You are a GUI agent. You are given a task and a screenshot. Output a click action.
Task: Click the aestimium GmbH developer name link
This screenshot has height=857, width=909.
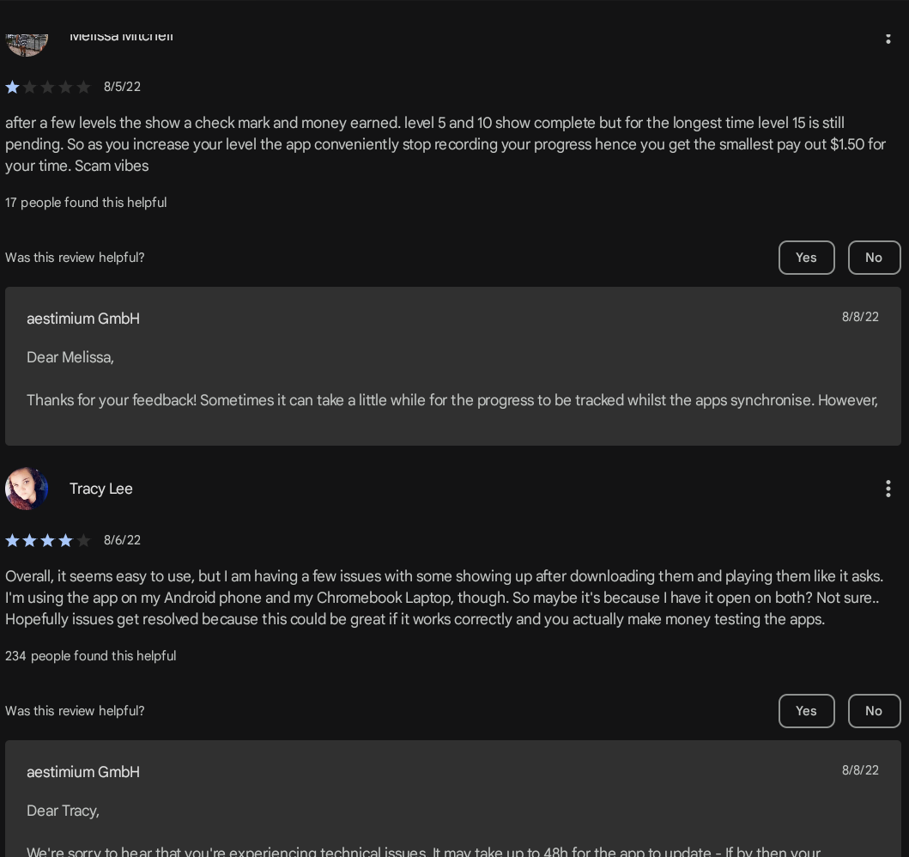[82, 319]
